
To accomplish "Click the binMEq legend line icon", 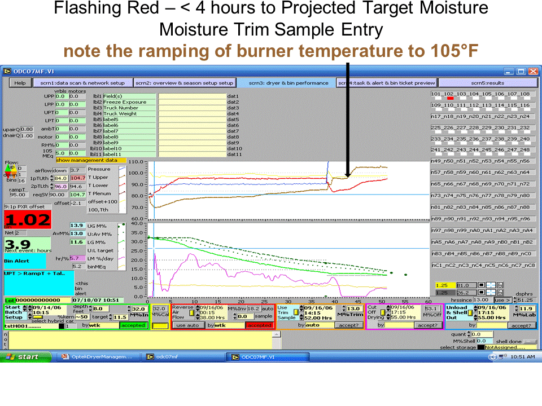I will (x=121, y=267).
